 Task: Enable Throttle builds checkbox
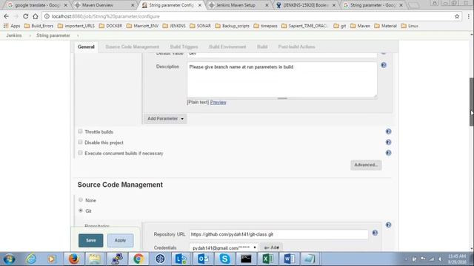click(x=80, y=132)
